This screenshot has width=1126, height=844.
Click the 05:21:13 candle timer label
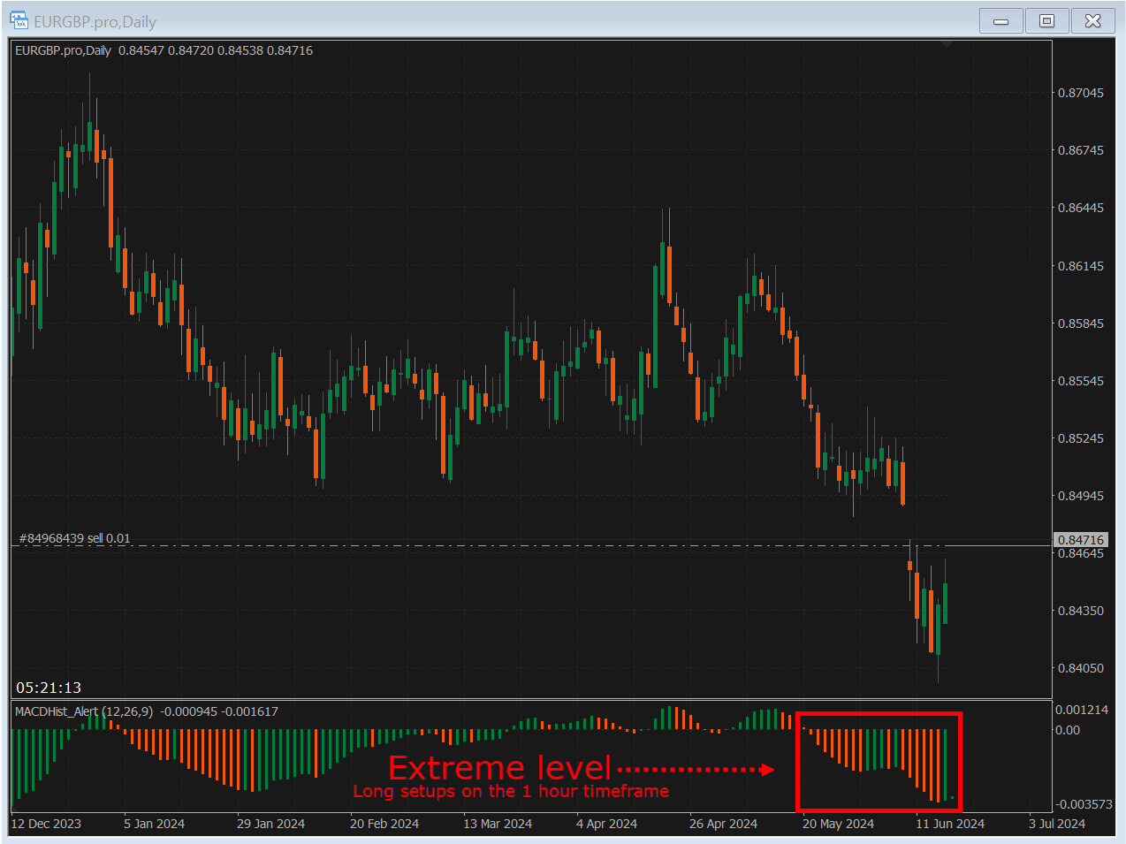[x=49, y=688]
